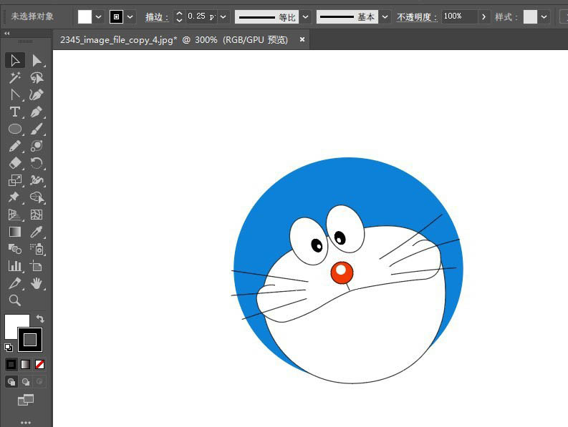
Task: Select the Puppet Warp pin tool
Action: 15,197
